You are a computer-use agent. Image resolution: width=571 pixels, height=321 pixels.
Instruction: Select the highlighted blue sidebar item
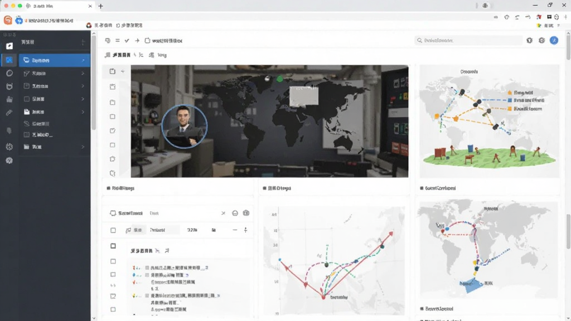tap(55, 60)
